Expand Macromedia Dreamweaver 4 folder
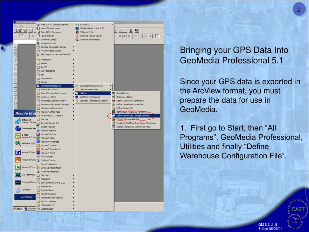The image size is (309, 232). tap(56, 101)
